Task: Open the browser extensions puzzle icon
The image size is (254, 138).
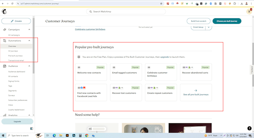Action: (235, 4)
